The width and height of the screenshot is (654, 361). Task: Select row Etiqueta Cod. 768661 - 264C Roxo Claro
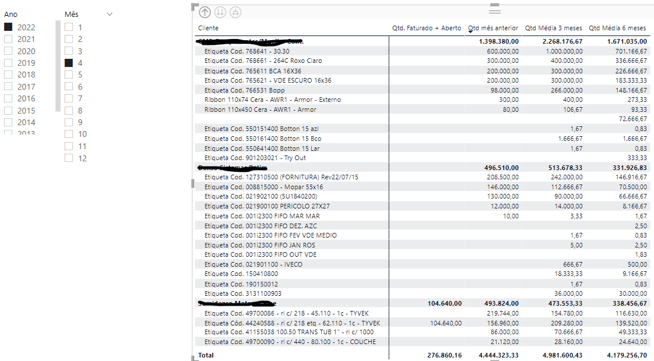tap(421, 61)
